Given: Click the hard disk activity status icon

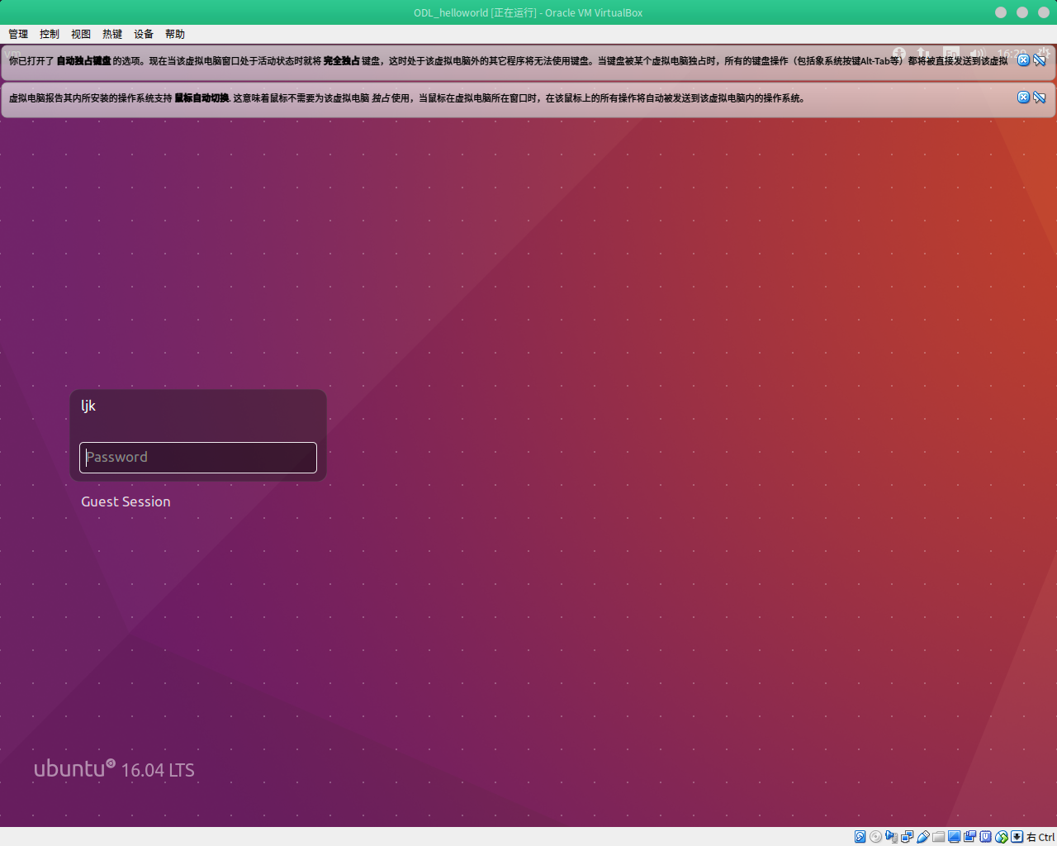Looking at the screenshot, I should [860, 837].
